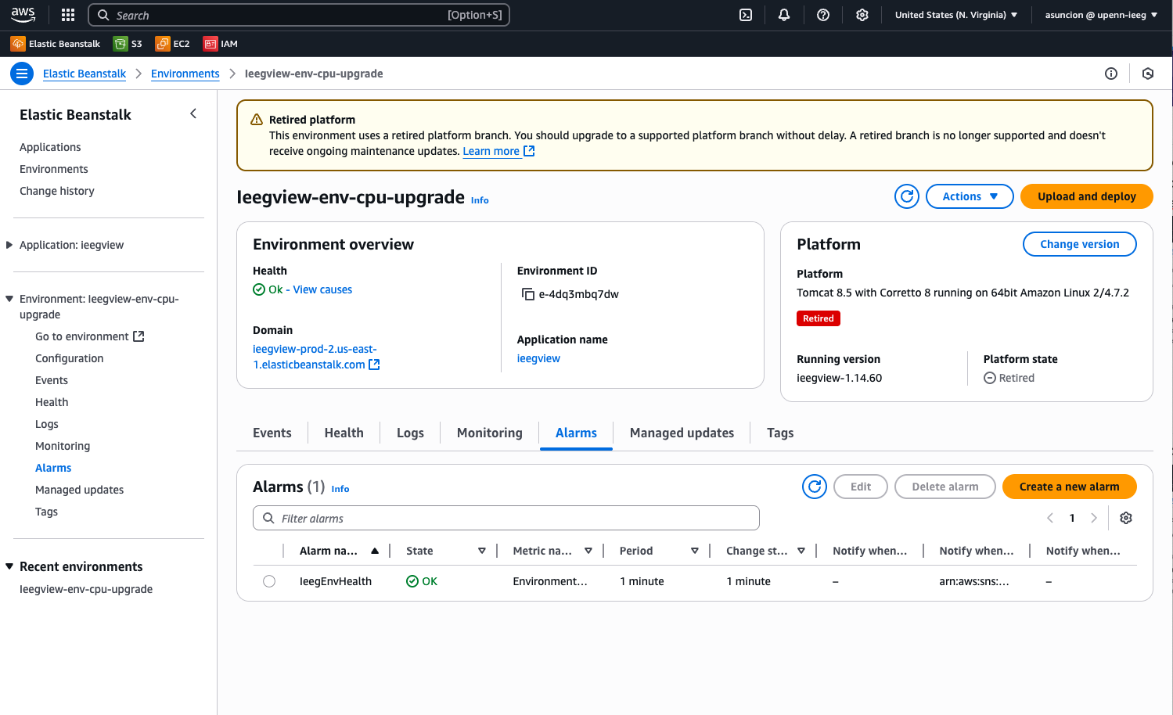Click the Go to environment external icon
Image resolution: width=1173 pixels, height=715 pixels.
point(139,336)
